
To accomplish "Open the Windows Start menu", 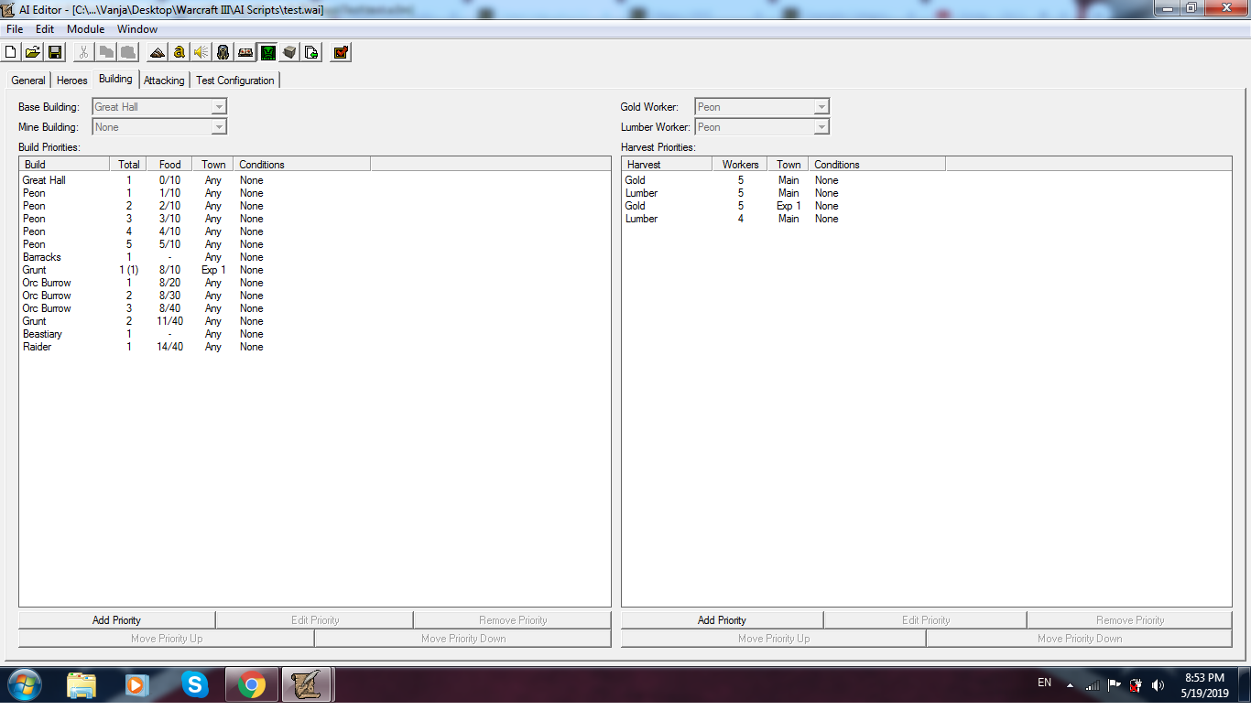I will [x=25, y=684].
